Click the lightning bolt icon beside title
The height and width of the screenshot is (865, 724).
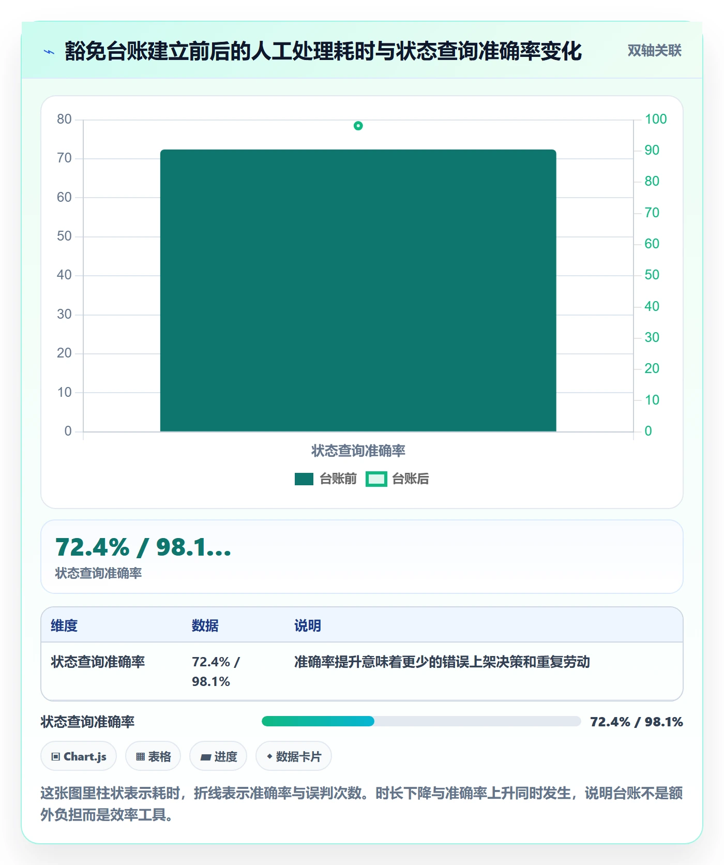[x=49, y=52]
